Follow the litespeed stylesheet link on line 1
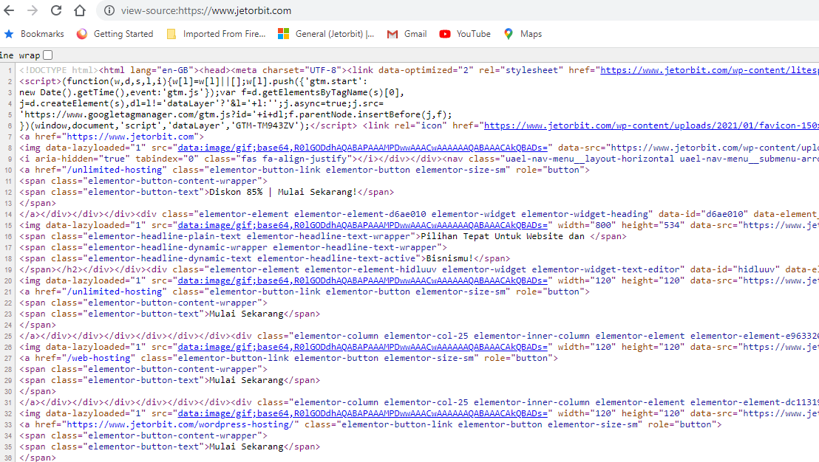 [710, 70]
